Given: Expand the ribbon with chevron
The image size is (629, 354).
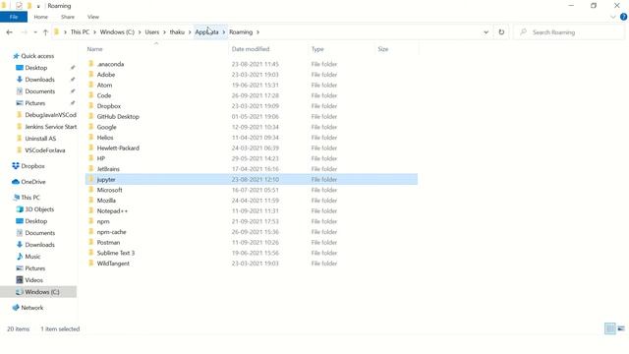Looking at the screenshot, I should tap(612, 17).
